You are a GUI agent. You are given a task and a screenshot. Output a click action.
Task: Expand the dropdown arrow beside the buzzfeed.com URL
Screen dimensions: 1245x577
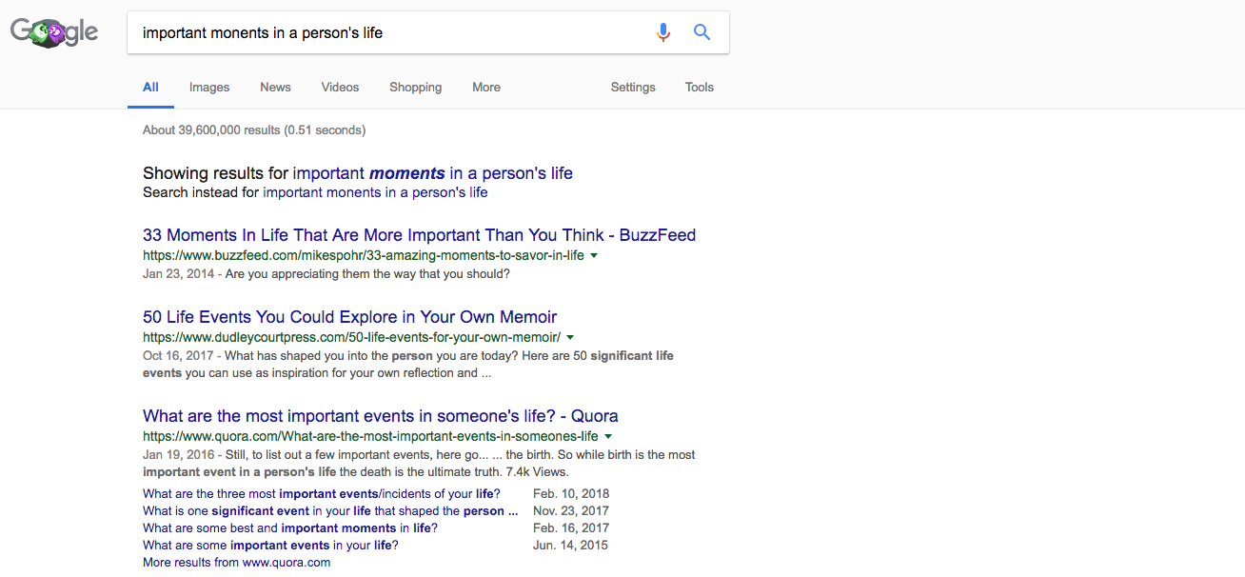point(594,256)
